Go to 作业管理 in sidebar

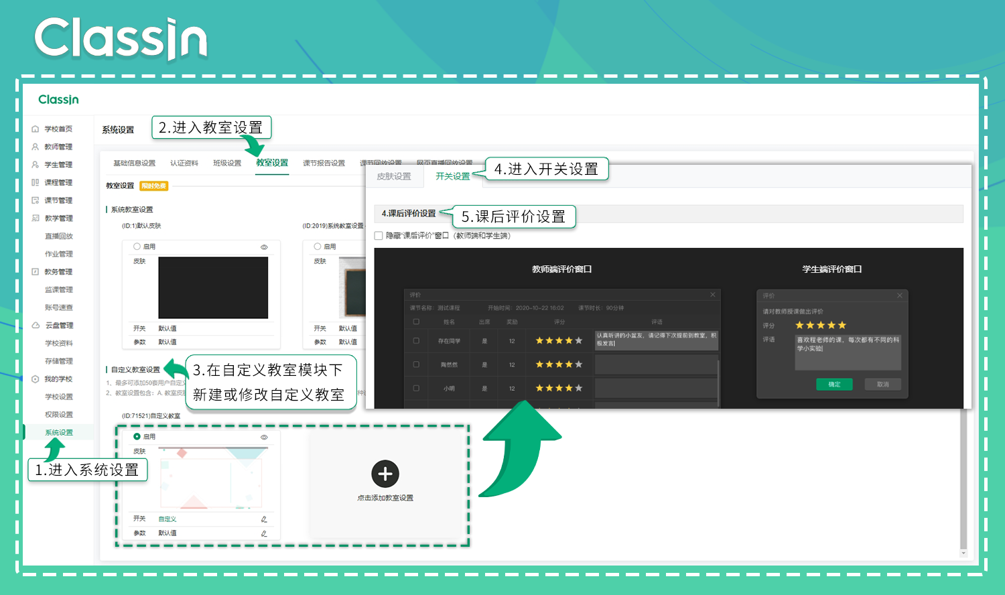pos(59,254)
